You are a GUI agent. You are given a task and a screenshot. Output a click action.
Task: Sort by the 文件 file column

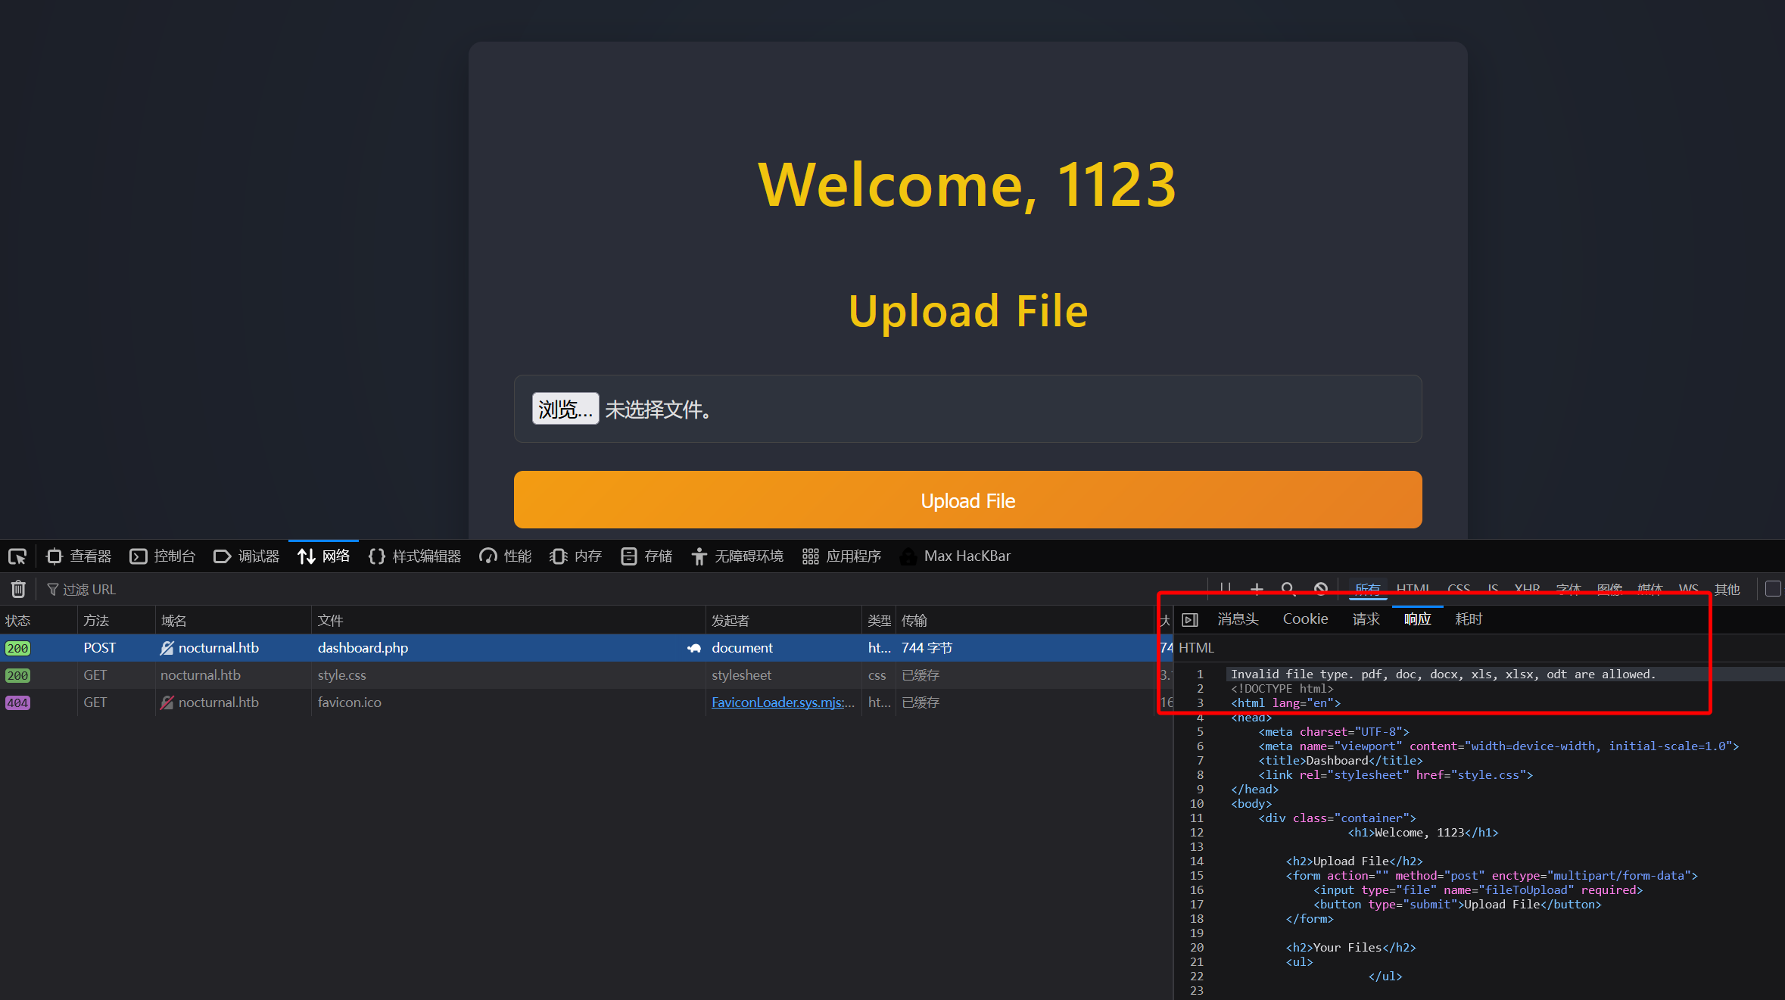pos(509,621)
